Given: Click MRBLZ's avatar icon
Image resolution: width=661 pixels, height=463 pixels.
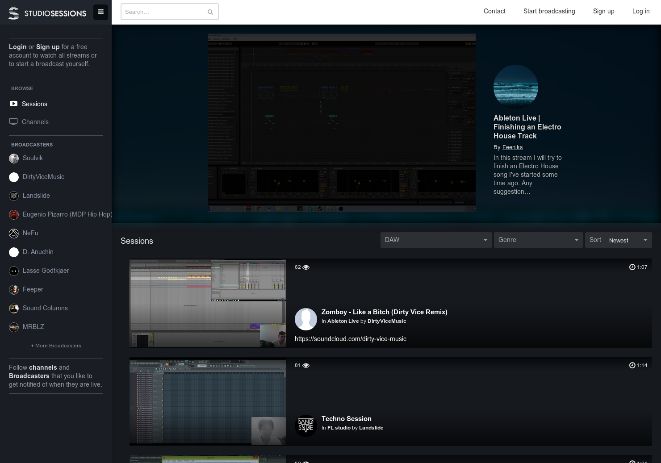Looking at the screenshot, I should point(14,327).
